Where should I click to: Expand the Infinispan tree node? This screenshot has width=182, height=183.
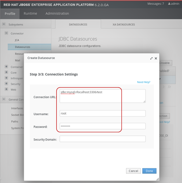pos(6,78)
